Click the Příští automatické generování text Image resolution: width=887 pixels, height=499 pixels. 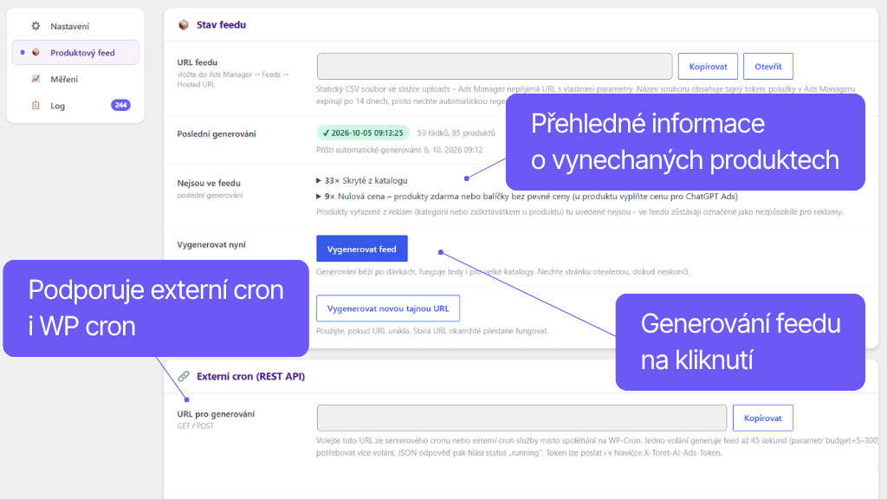pos(399,150)
